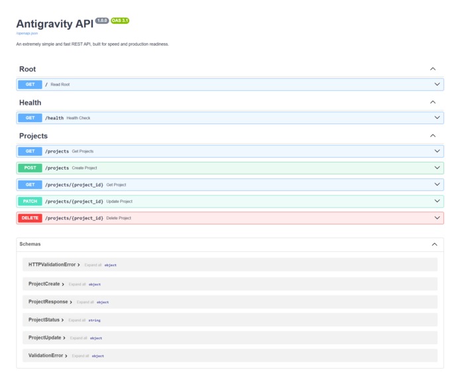Expand the Get Projects endpoint arrow
The image size is (460, 380).
pyautogui.click(x=437, y=151)
